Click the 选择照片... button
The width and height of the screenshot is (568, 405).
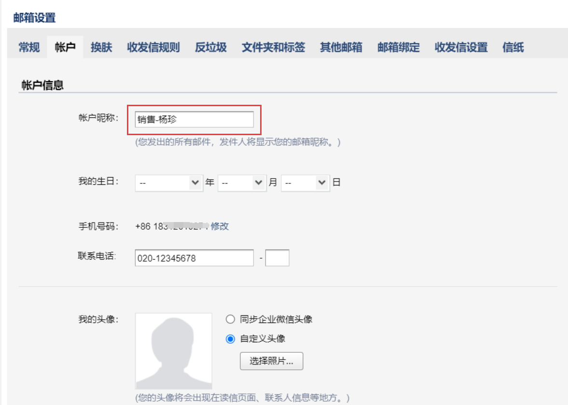point(271,361)
